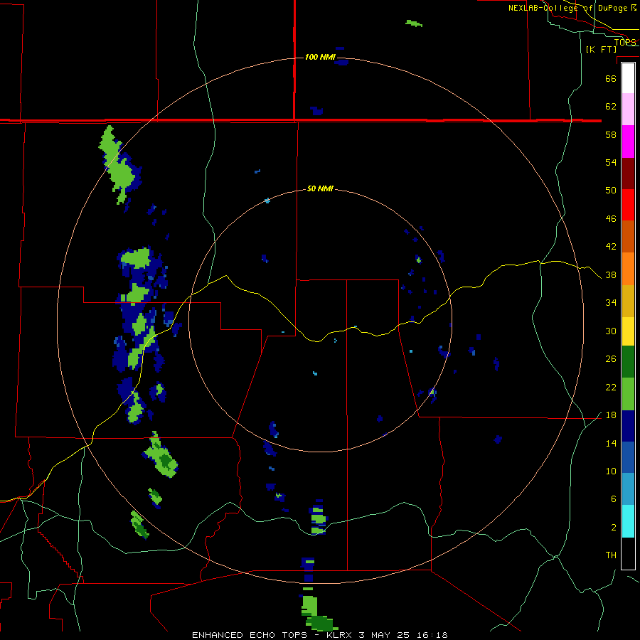Click the 100 NMI range ring label
The width and height of the screenshot is (640, 640).
click(x=320, y=57)
